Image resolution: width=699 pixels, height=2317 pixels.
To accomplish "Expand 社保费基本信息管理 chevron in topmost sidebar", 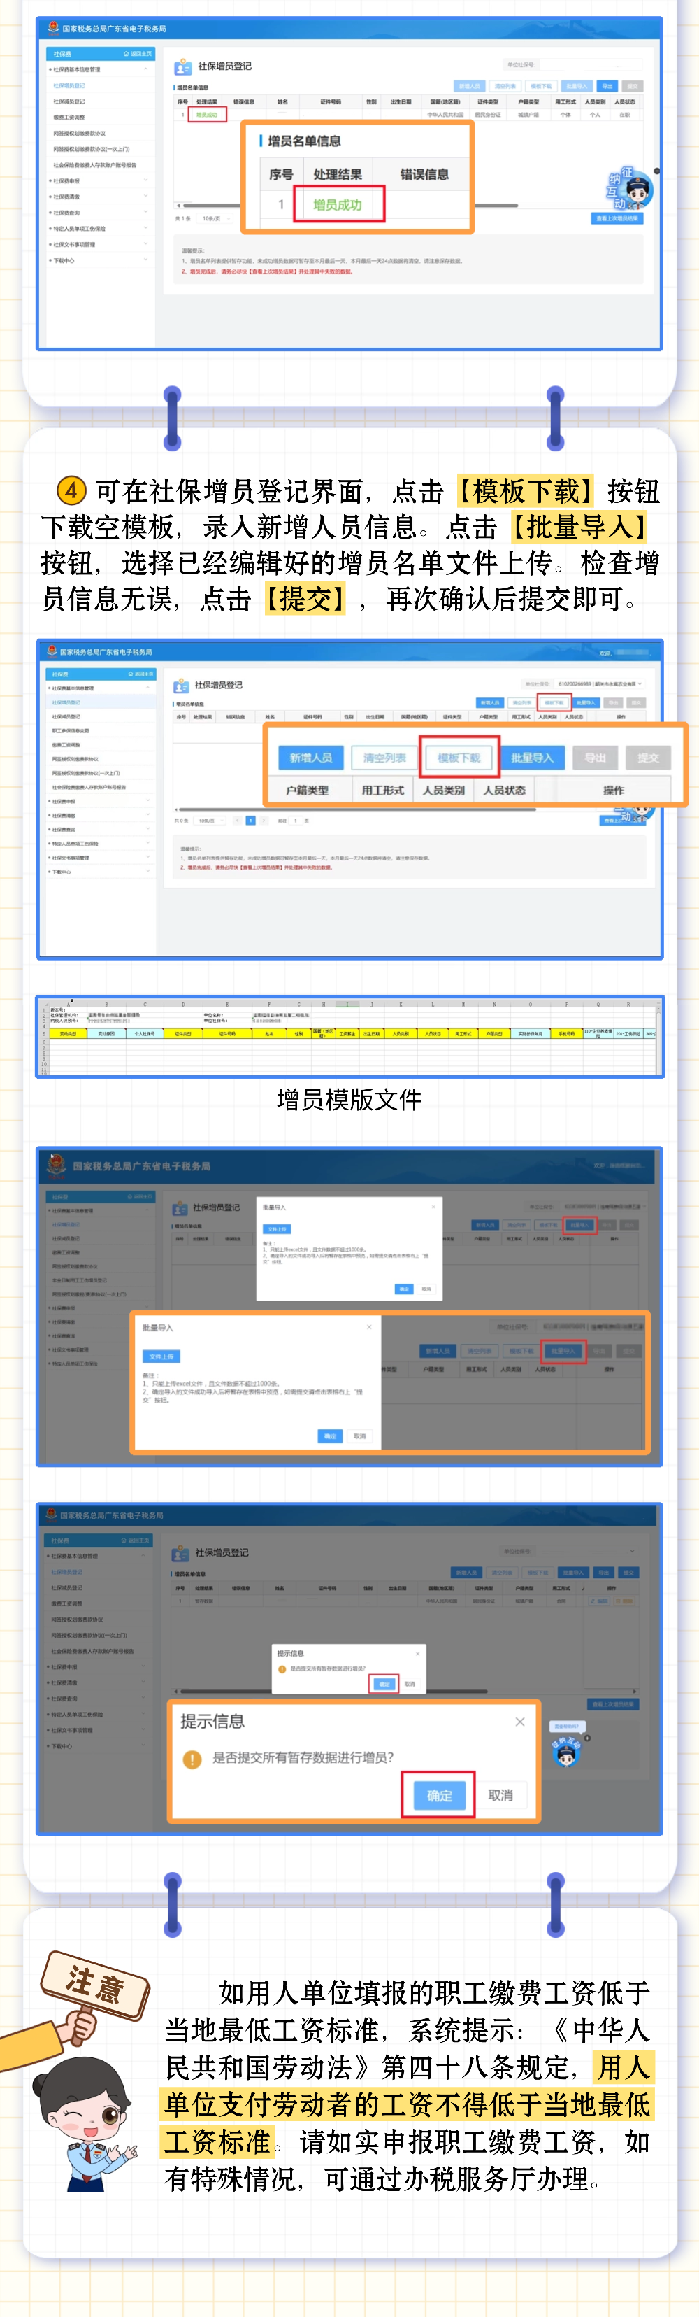I will (145, 69).
